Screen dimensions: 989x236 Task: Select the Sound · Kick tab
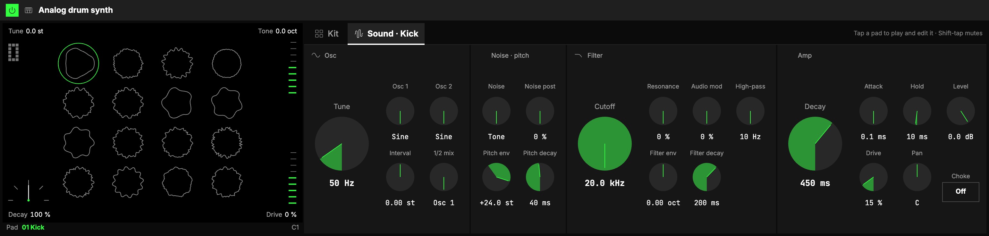pos(386,33)
